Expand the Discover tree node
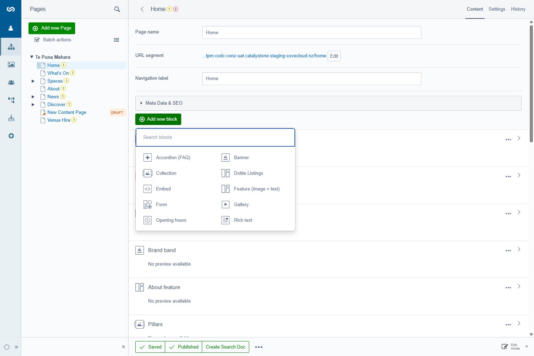 (33, 105)
